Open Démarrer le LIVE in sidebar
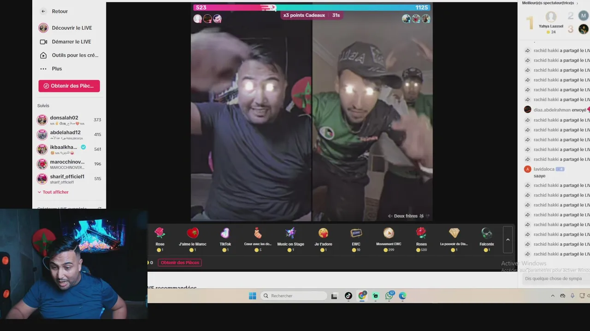This screenshot has width=590, height=331. pos(69,42)
